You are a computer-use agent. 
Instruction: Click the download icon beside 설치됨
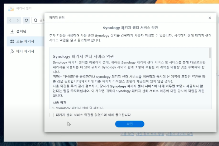click(x=12, y=31)
